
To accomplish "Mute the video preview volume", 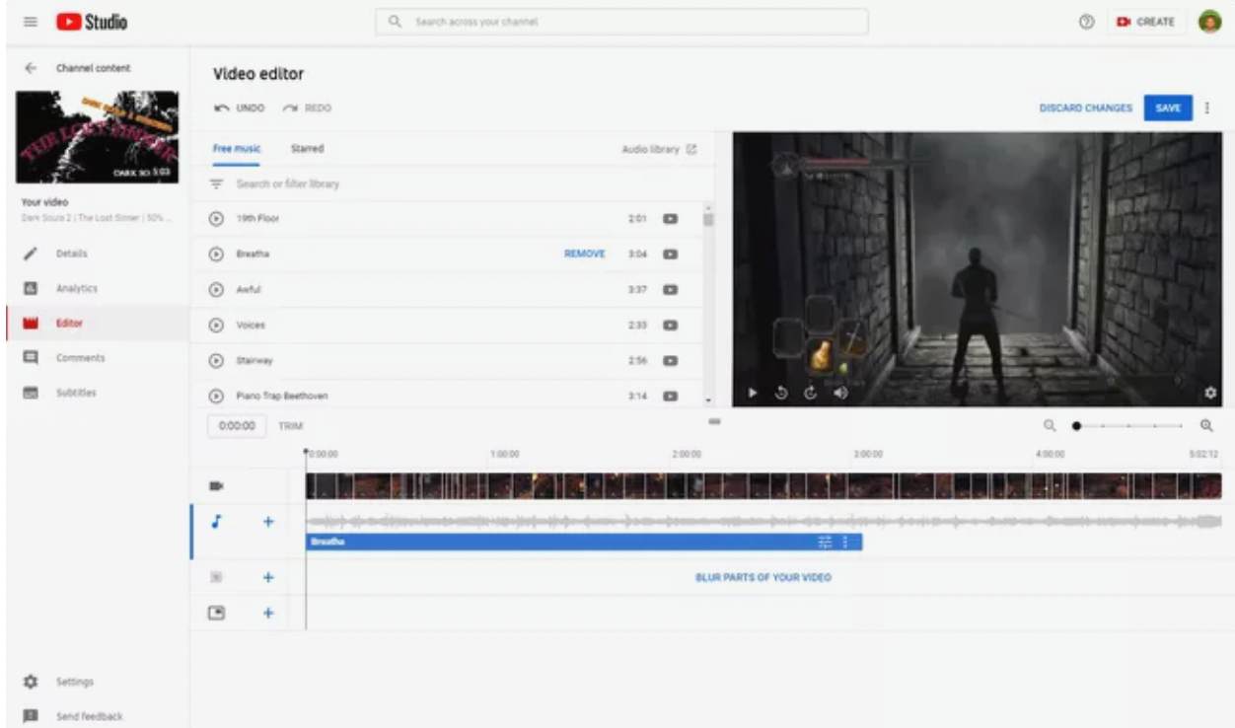I will 840,393.
